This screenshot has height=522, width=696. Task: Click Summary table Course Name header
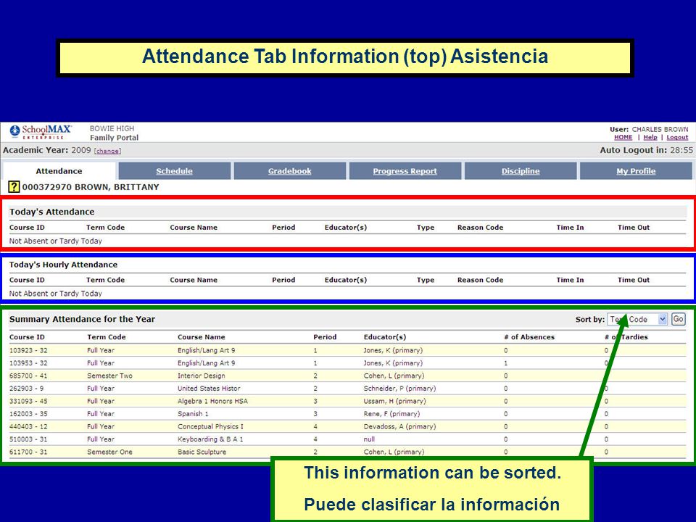(x=201, y=337)
